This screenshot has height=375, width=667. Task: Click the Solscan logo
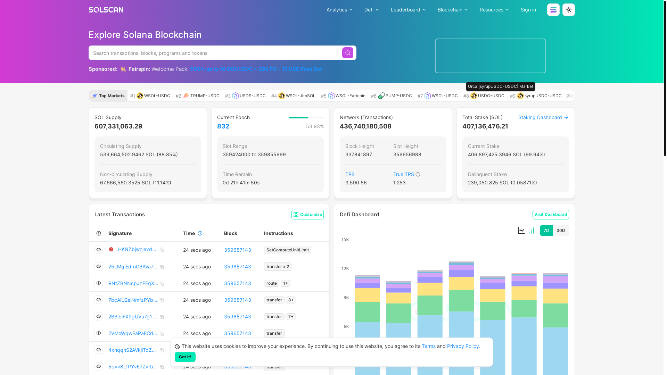click(106, 10)
